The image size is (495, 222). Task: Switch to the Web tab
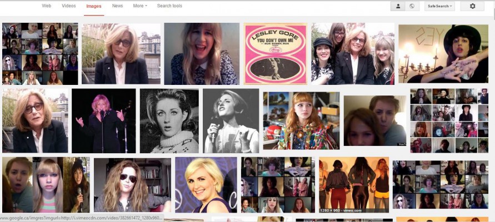47,6
